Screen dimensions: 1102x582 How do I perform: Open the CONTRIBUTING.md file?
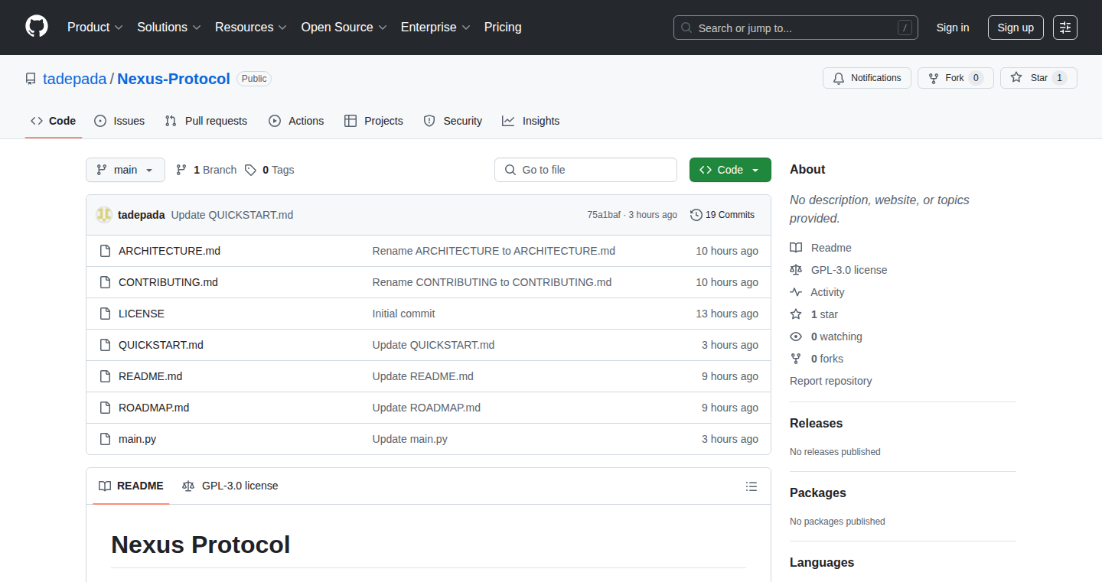point(168,282)
